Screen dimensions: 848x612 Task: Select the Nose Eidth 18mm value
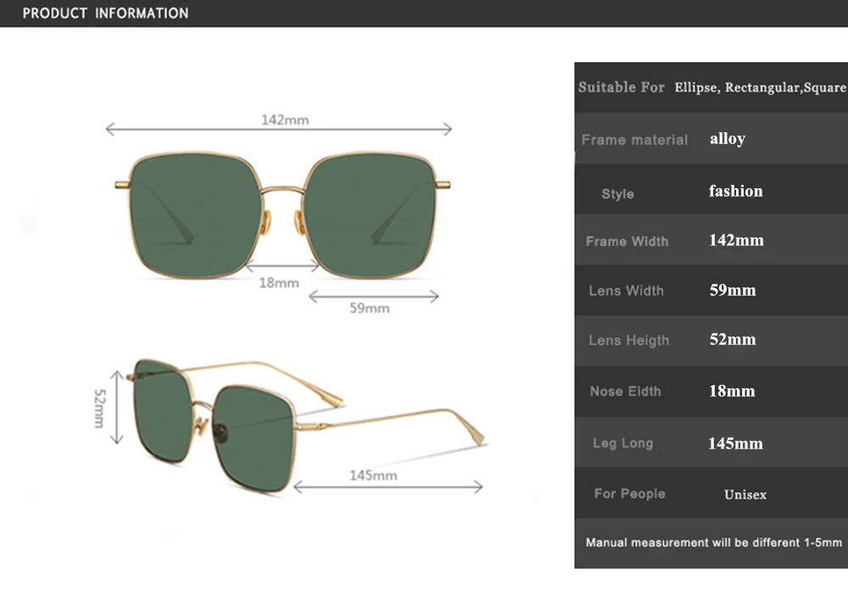(732, 391)
